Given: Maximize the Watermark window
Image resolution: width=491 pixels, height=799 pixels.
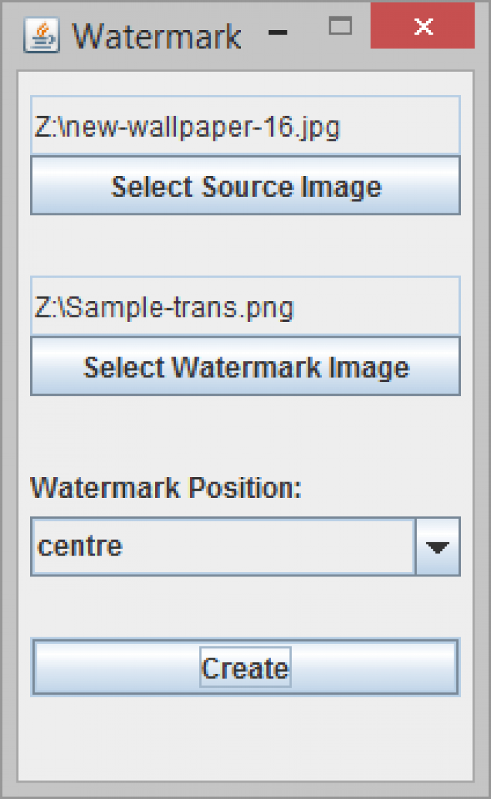Looking at the screenshot, I should coord(340,26).
